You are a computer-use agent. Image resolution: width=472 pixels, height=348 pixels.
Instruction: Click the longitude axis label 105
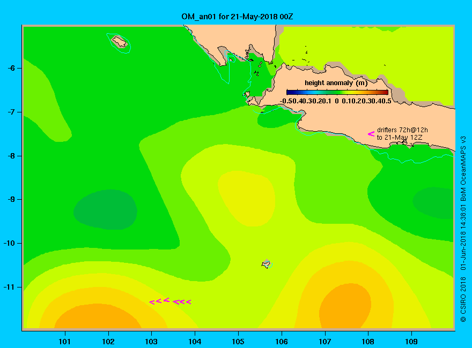tap(238, 342)
